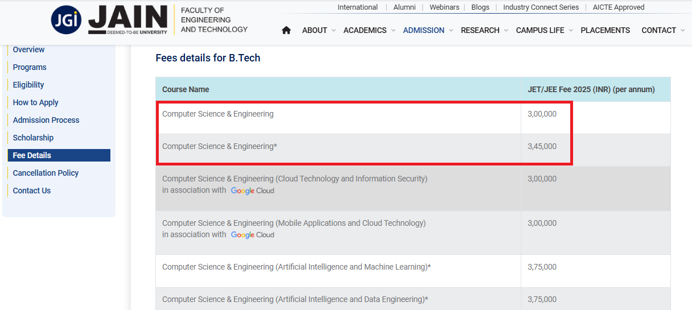Click the JGI circular logo
692x310 pixels.
pos(66,20)
